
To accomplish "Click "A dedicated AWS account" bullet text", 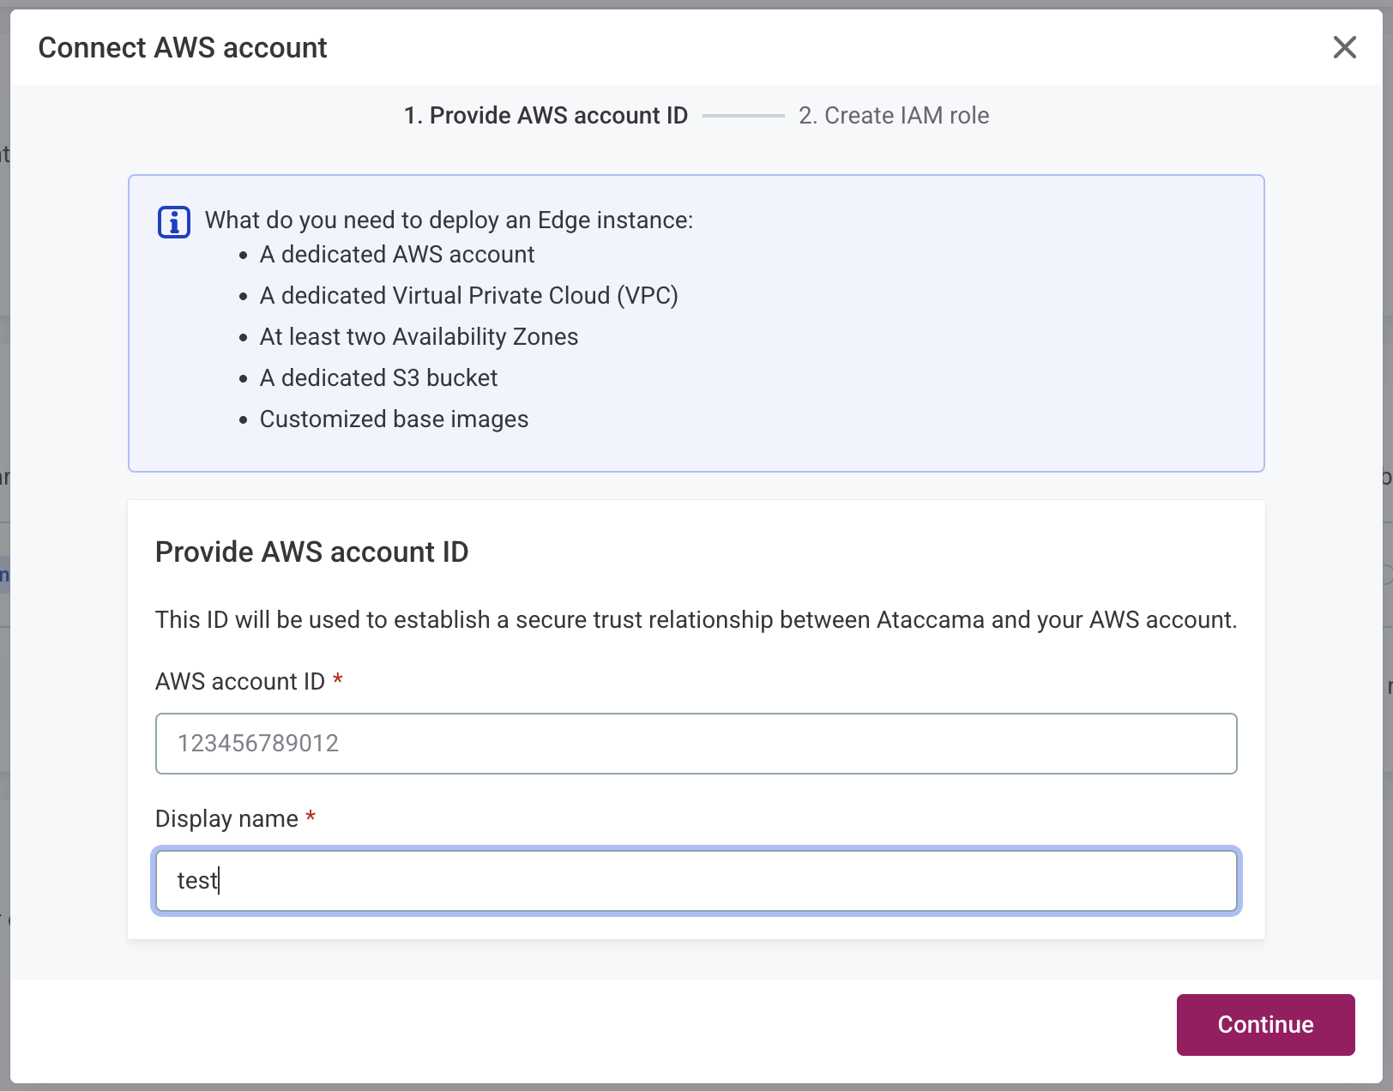I will pyautogui.click(x=397, y=255).
